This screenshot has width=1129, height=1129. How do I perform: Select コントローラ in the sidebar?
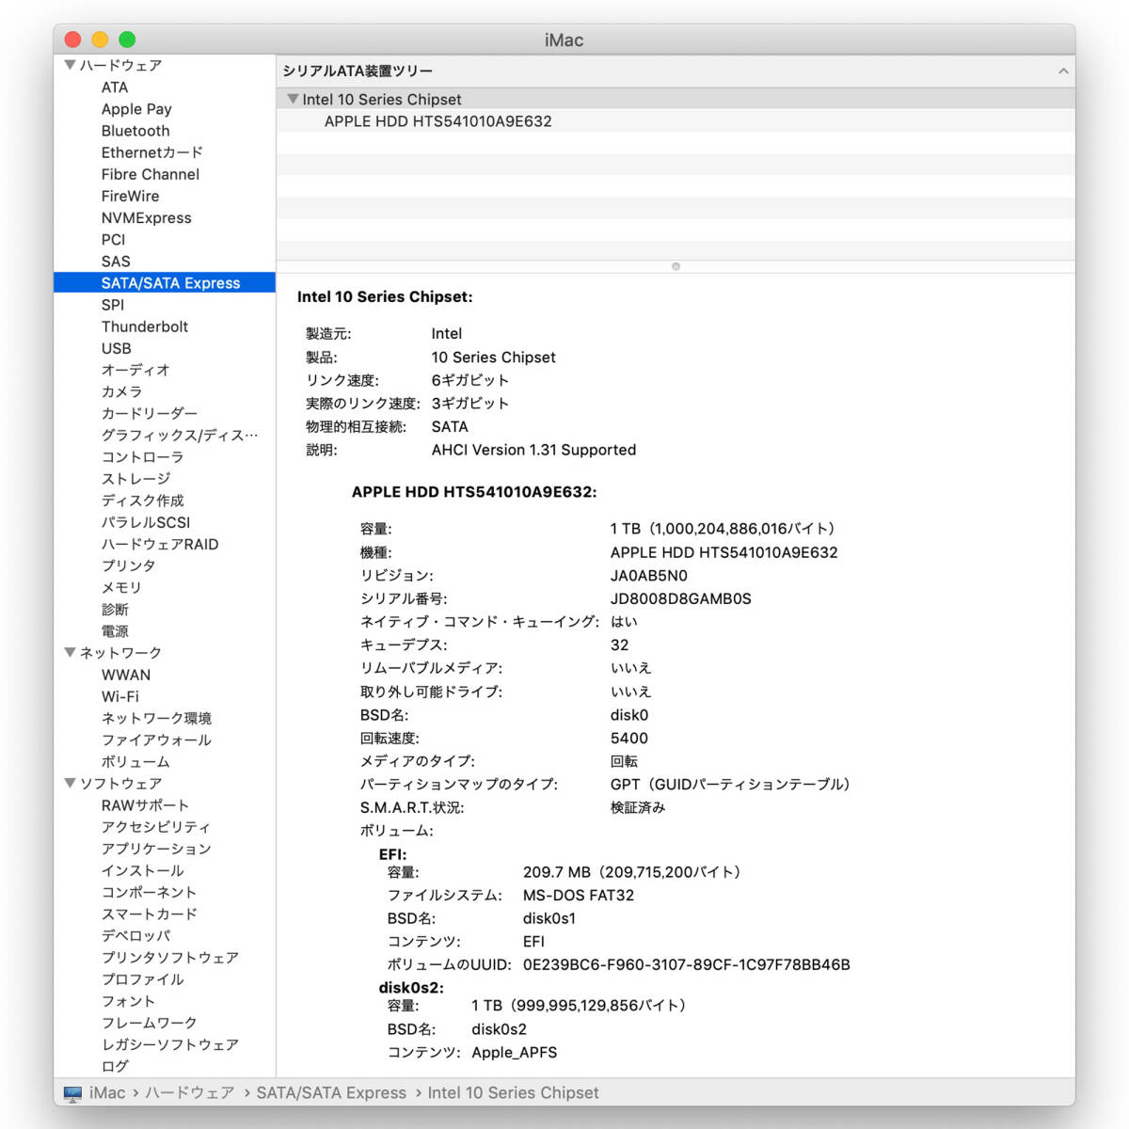(x=142, y=457)
